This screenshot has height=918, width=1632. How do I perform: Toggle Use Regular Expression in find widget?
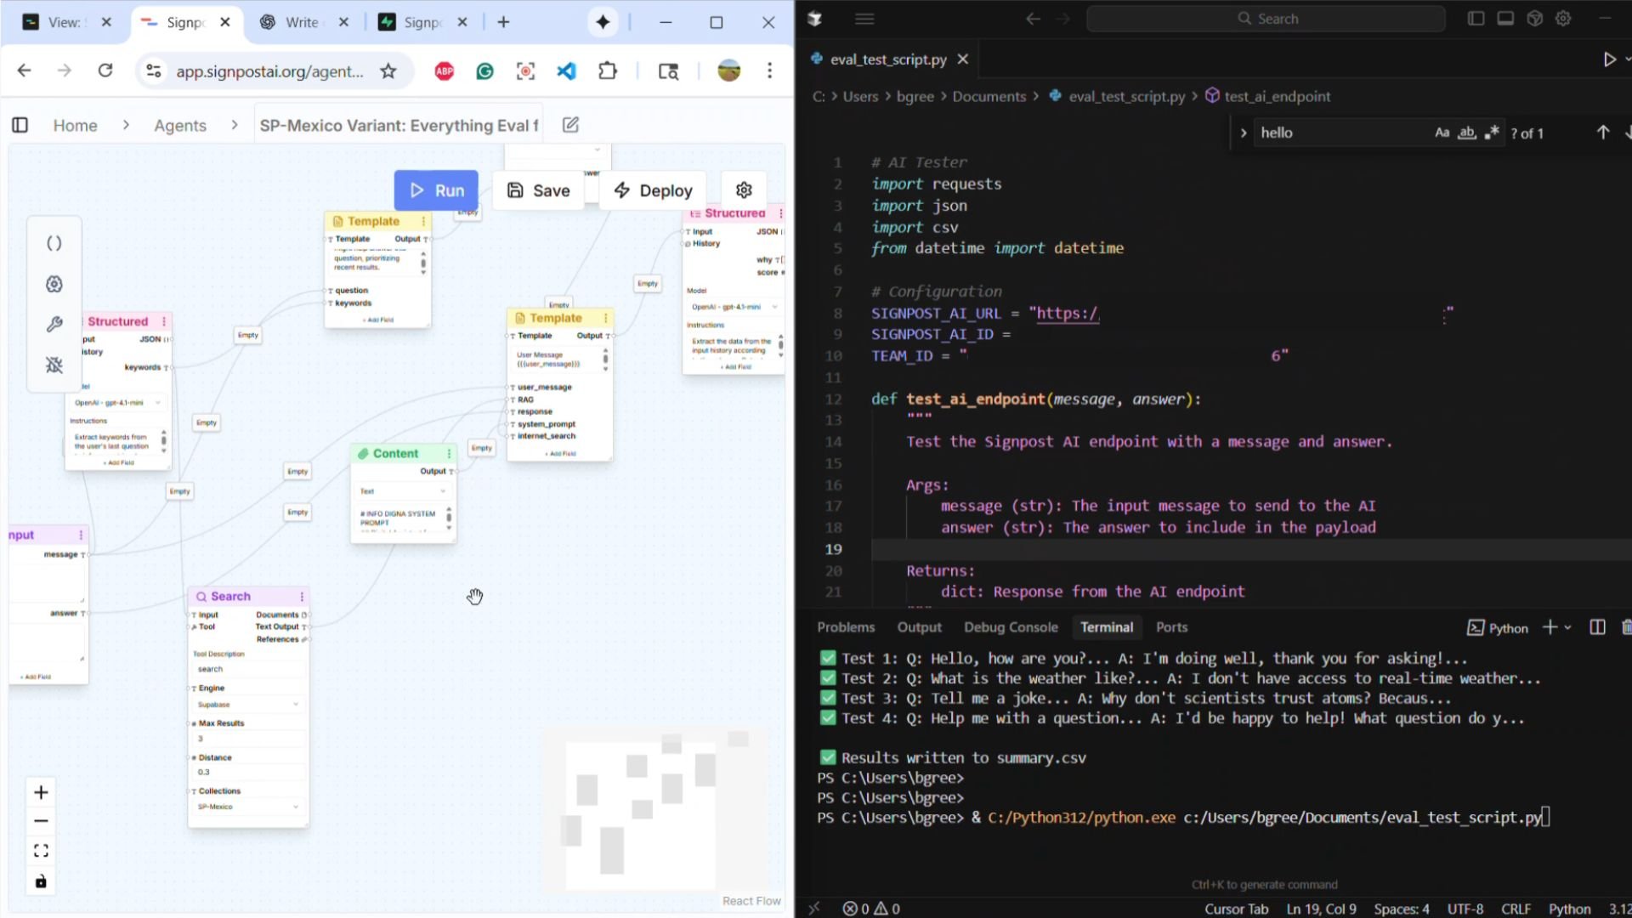point(1492,133)
